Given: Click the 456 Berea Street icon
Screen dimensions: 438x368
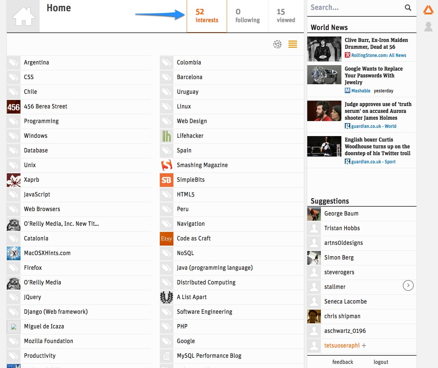Looking at the screenshot, I should click(14, 107).
